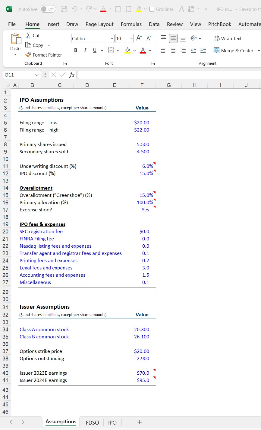Increase the font size

(139, 38)
